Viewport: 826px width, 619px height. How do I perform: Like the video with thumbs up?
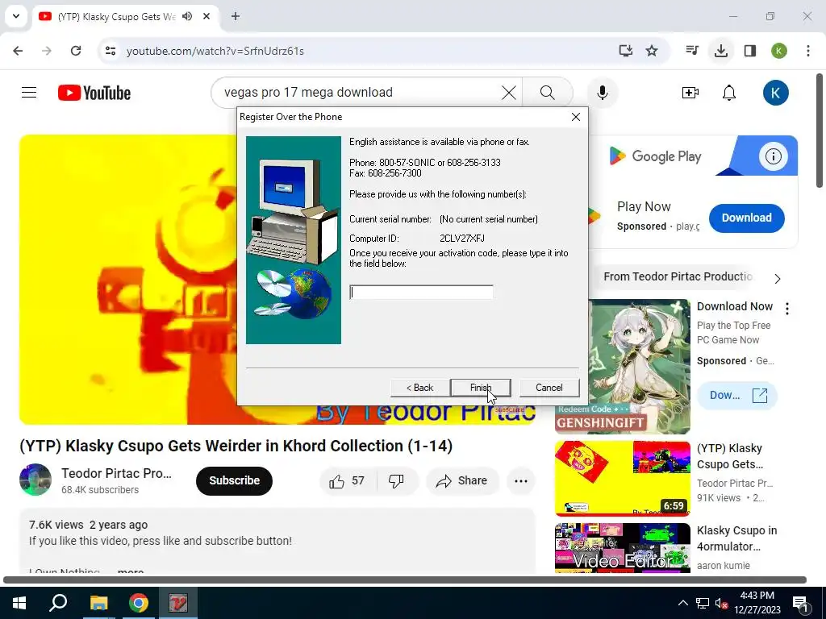point(347,480)
